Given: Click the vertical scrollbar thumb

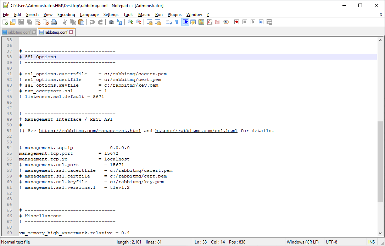Looking at the screenshot, I should tap(380, 162).
